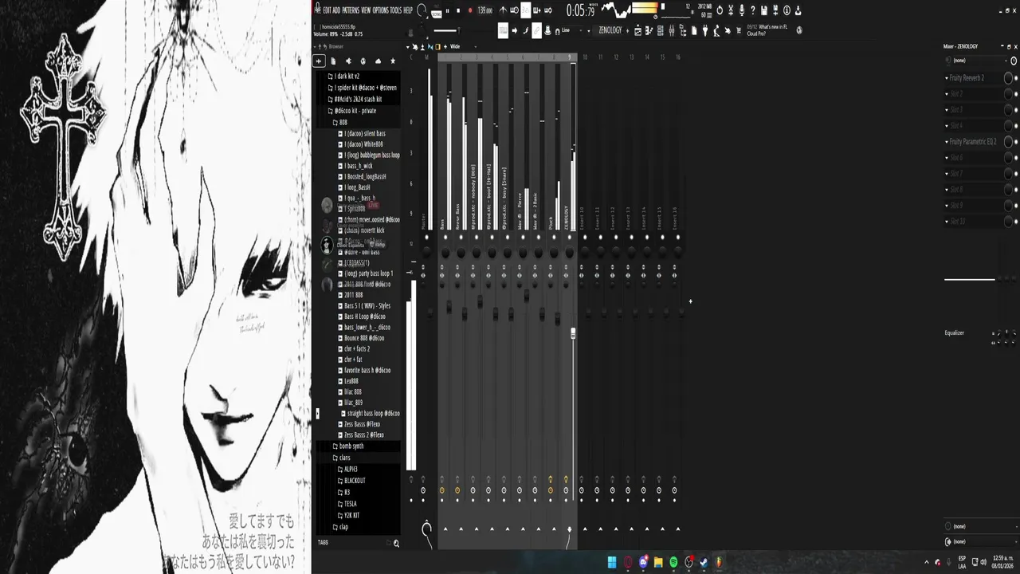Click the browser plus add button

coord(319,61)
